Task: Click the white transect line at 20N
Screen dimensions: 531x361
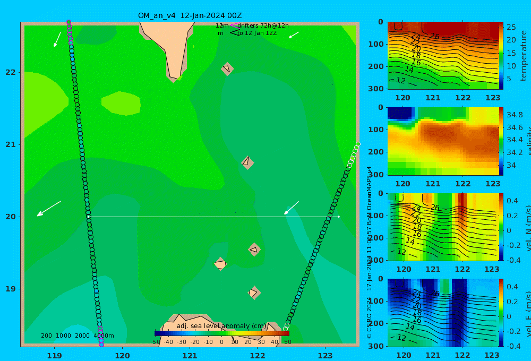Action: click(x=213, y=217)
